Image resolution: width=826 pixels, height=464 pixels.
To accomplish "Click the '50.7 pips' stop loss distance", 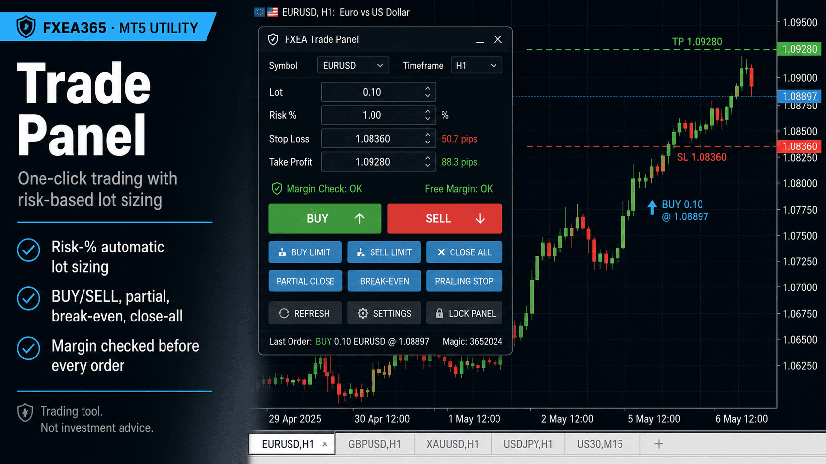I will pos(459,139).
